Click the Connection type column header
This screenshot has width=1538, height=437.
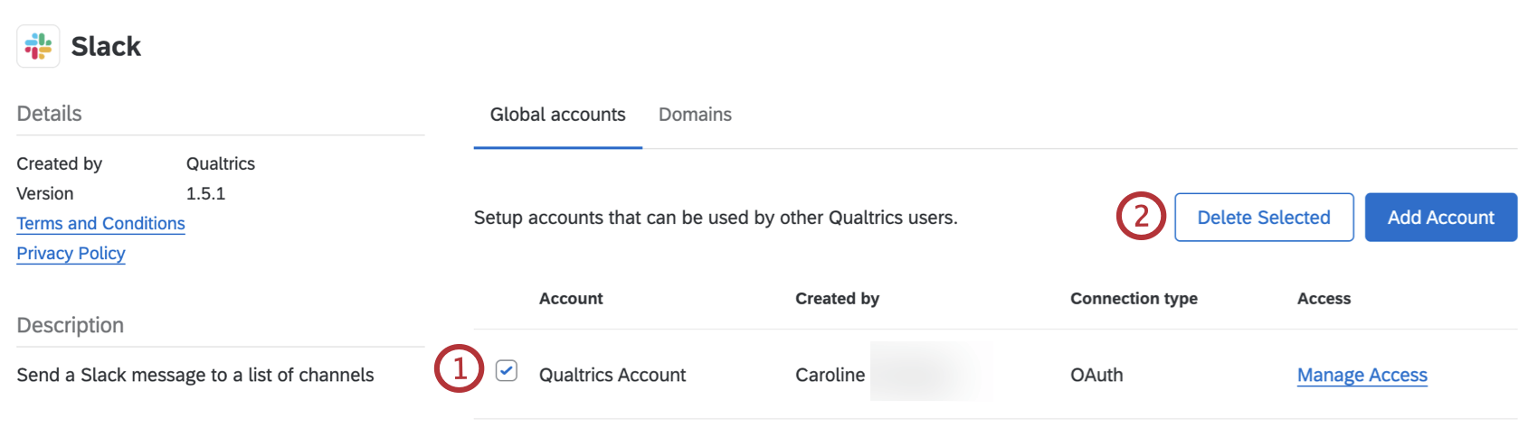1134,299
